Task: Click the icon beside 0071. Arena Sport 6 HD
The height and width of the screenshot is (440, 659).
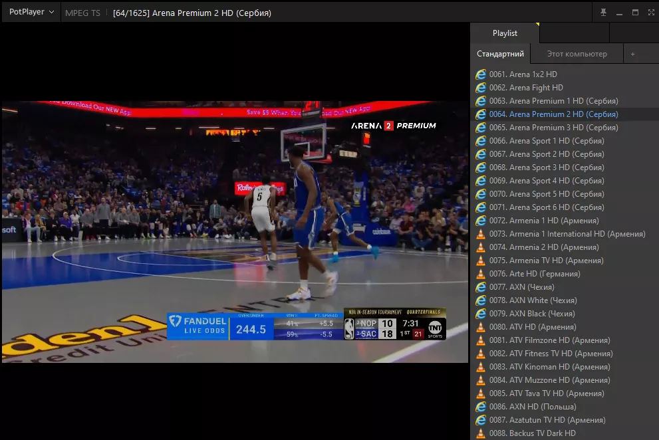Action: [480, 207]
